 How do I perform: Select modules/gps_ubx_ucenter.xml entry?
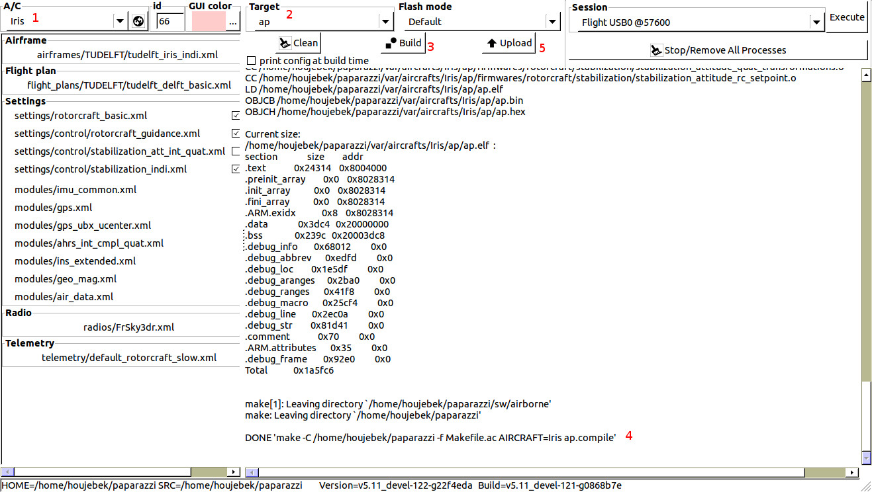(83, 225)
